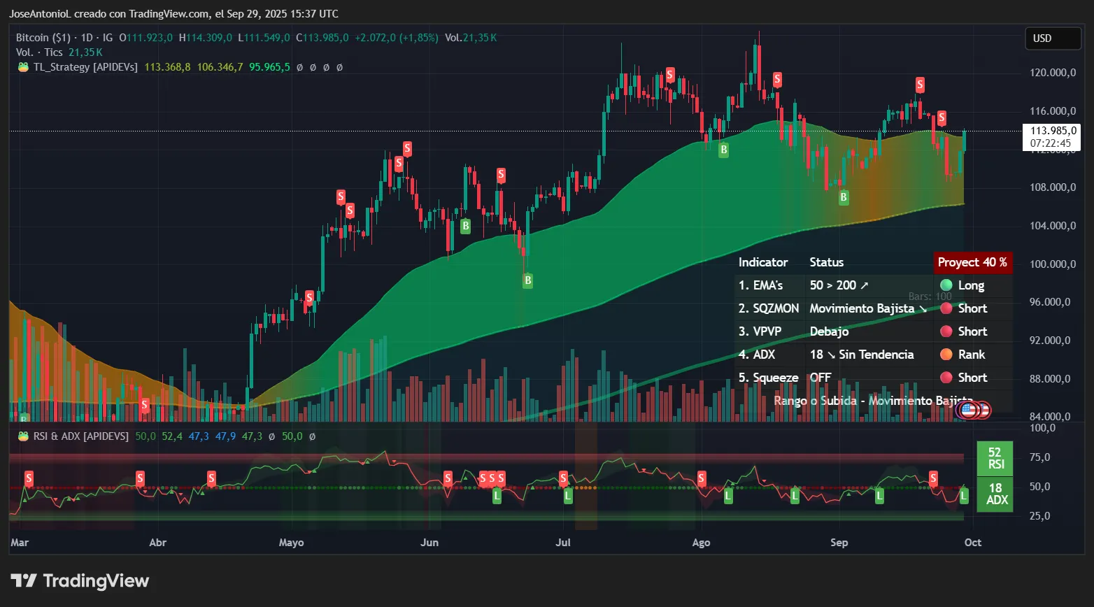
Task: Click the B buy label below the June pullback
Action: pyautogui.click(x=527, y=281)
